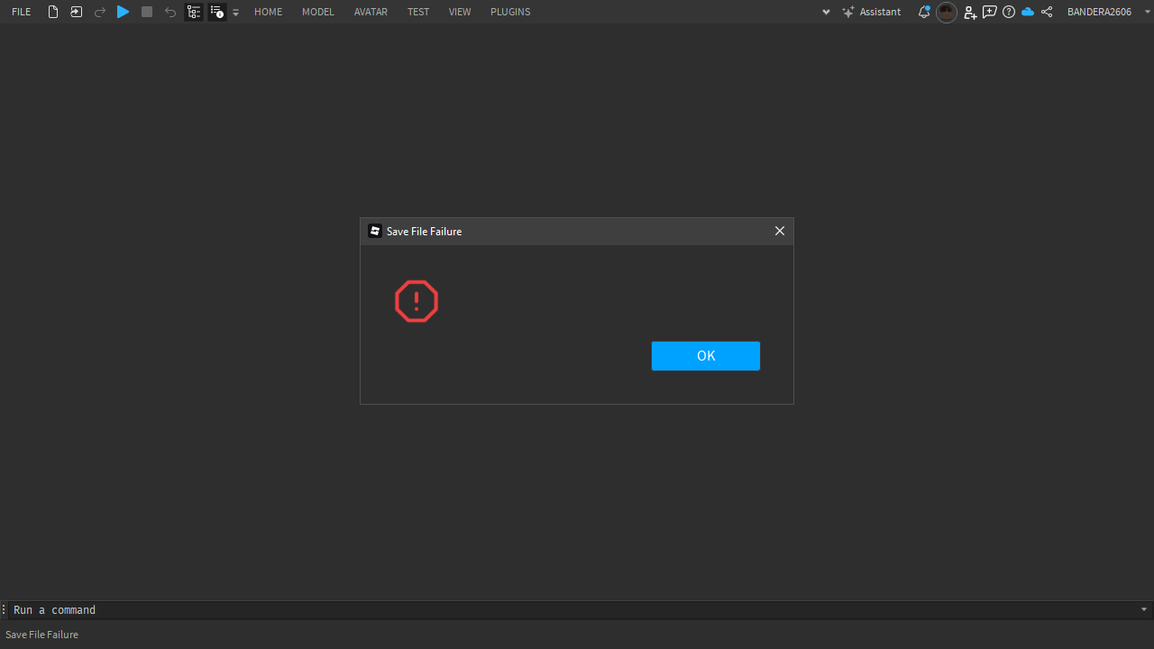This screenshot has height=649, width=1154.
Task: Open the FILE menu
Action: (x=21, y=12)
